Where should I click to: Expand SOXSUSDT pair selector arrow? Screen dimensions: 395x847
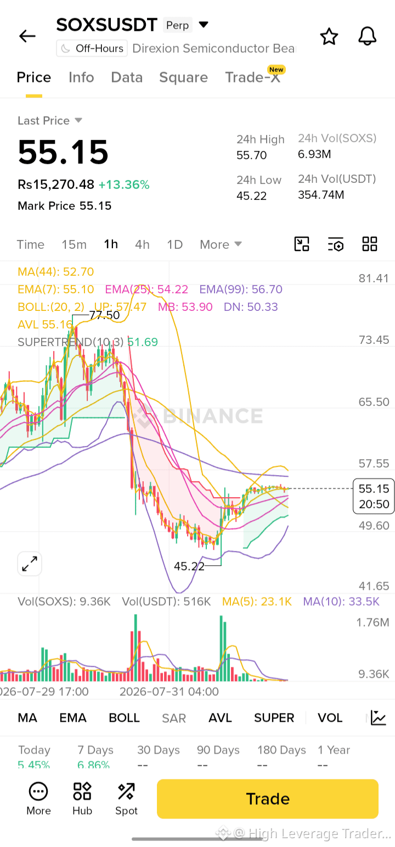tap(204, 25)
